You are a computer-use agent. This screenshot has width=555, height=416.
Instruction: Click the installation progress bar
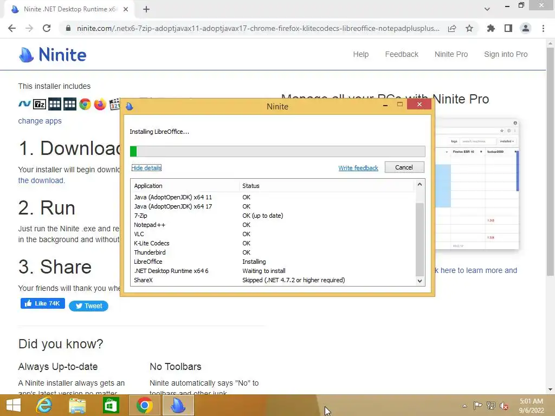pos(277,152)
